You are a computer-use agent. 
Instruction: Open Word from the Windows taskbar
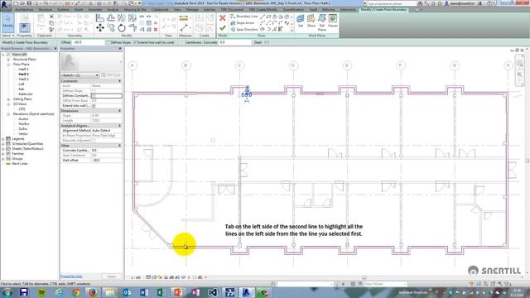[x=144, y=292]
